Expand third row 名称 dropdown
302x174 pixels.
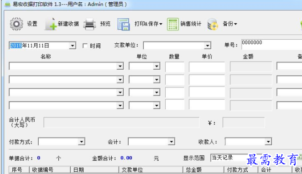tap(120, 92)
